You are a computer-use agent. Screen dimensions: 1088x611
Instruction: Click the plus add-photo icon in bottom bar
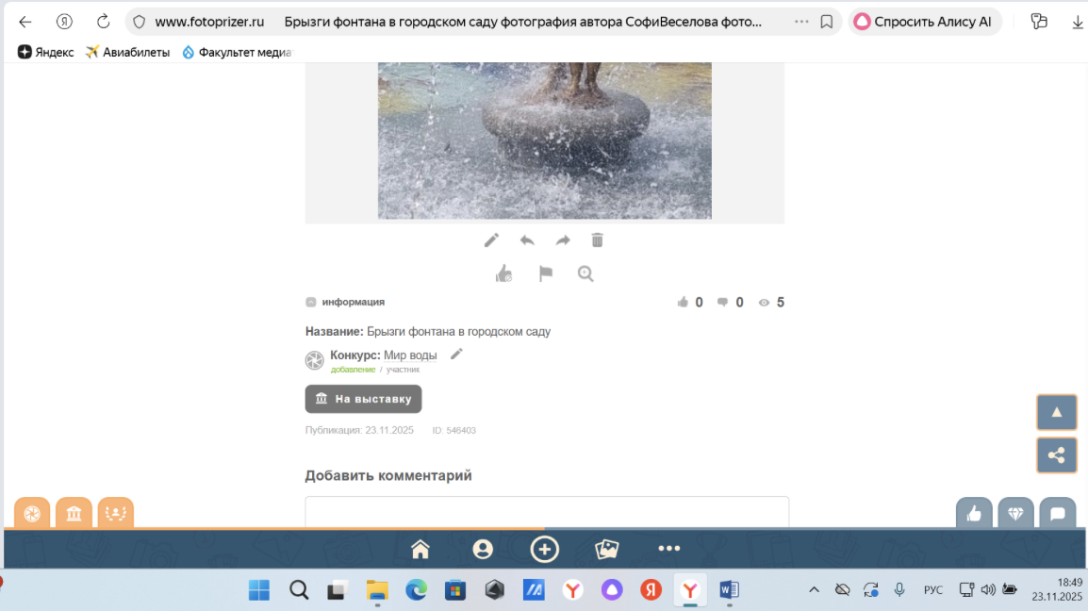click(x=545, y=549)
